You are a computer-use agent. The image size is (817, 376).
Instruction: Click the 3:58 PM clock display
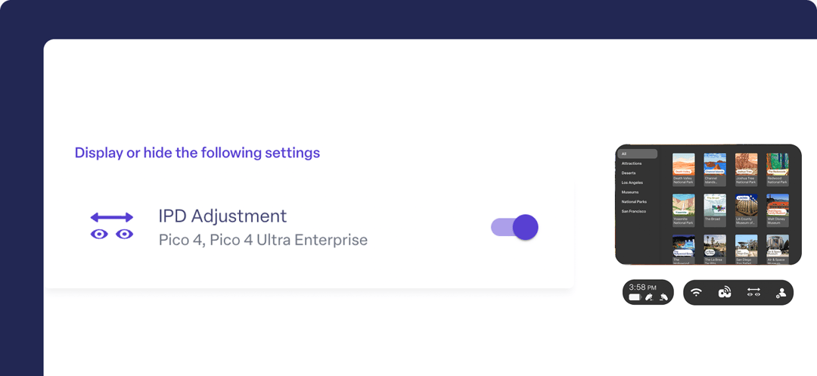click(x=643, y=287)
